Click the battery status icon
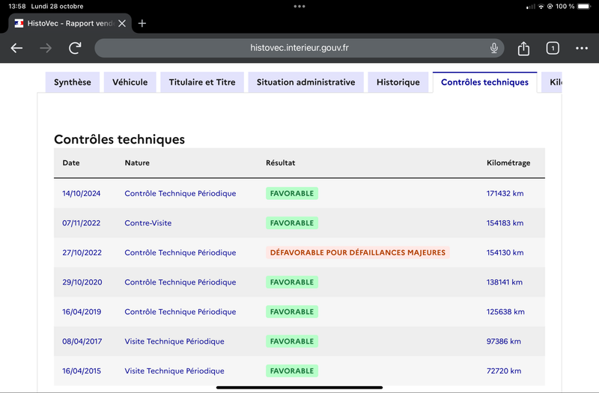Viewport: 599px width, 393px height. [x=584, y=6]
